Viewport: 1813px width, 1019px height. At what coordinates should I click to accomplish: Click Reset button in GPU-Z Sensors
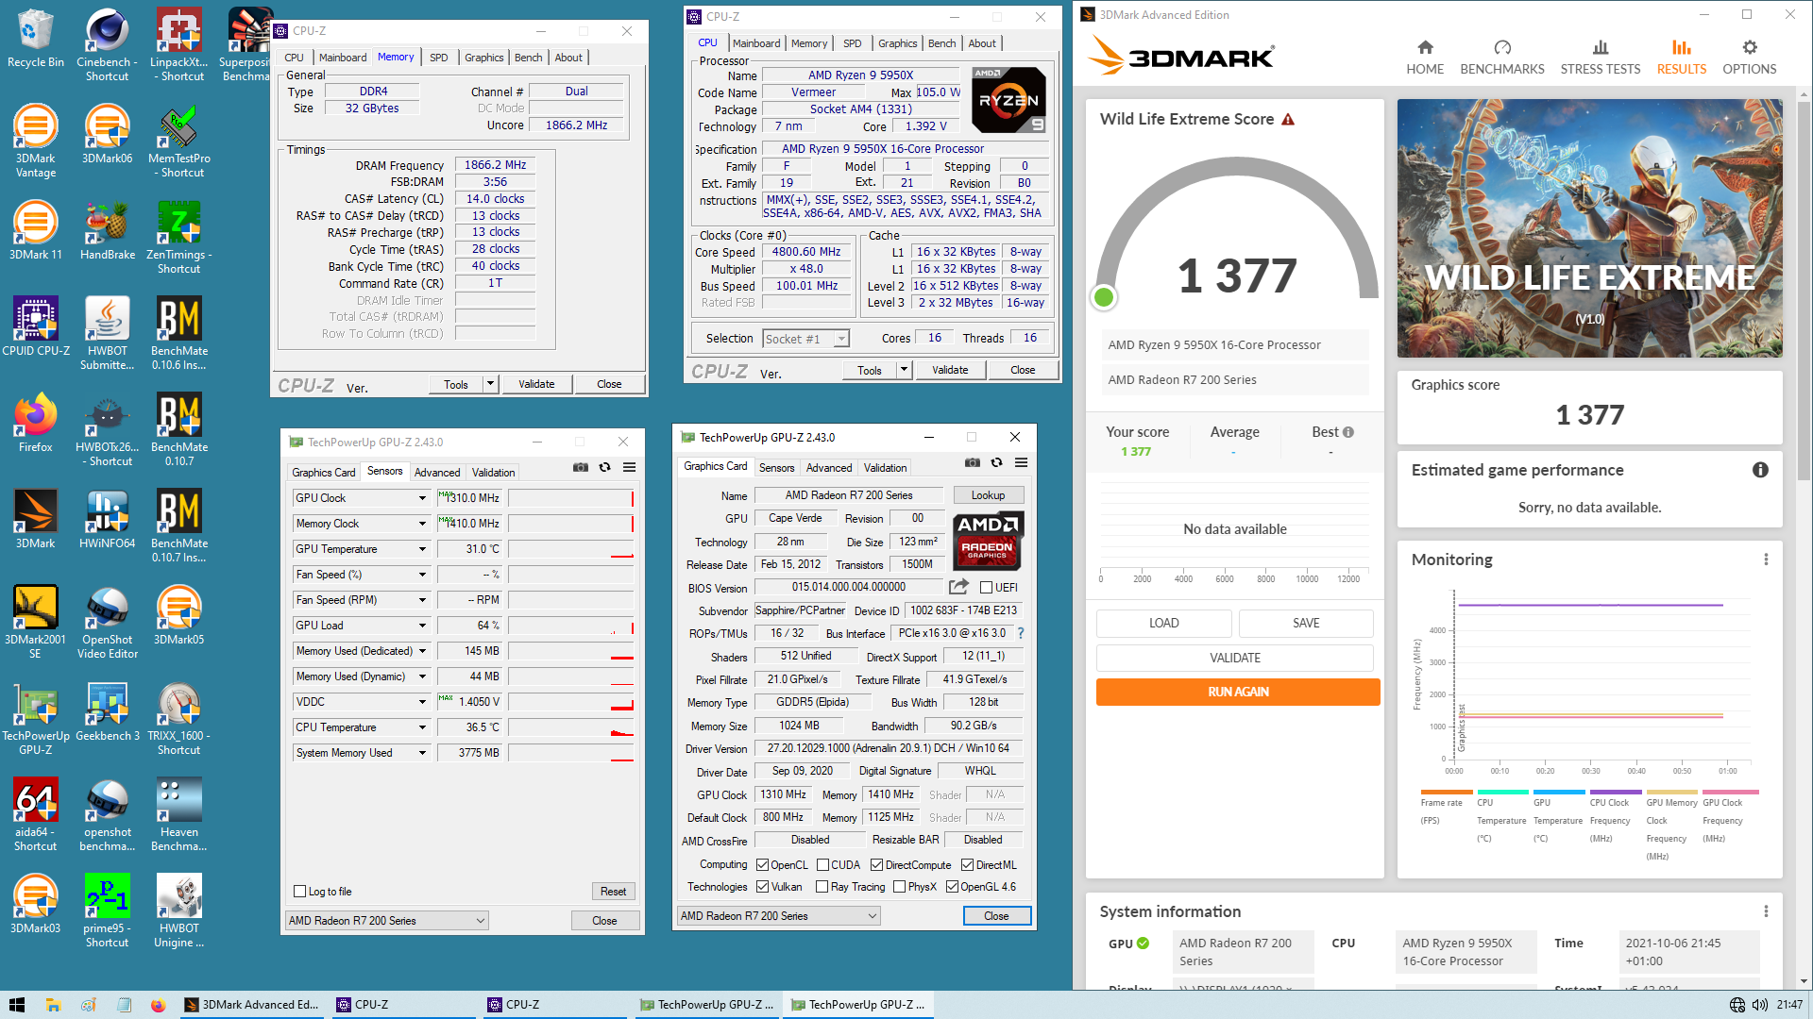pyautogui.click(x=613, y=892)
